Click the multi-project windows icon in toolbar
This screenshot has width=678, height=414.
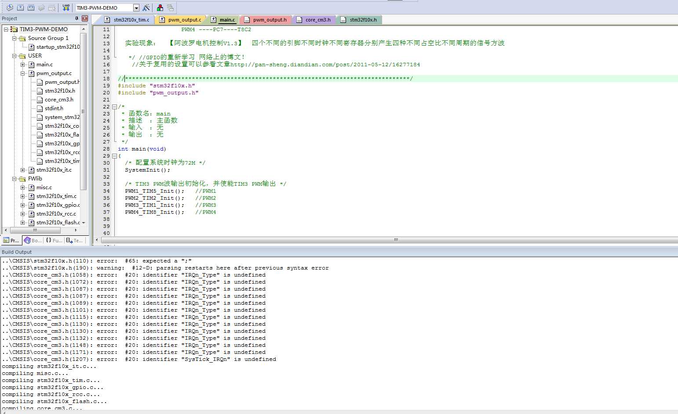pyautogui.click(x=170, y=7)
